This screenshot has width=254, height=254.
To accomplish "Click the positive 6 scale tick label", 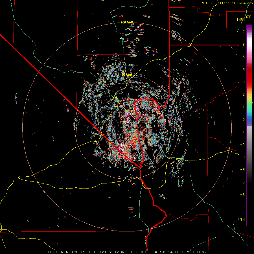I will (244, 44).
